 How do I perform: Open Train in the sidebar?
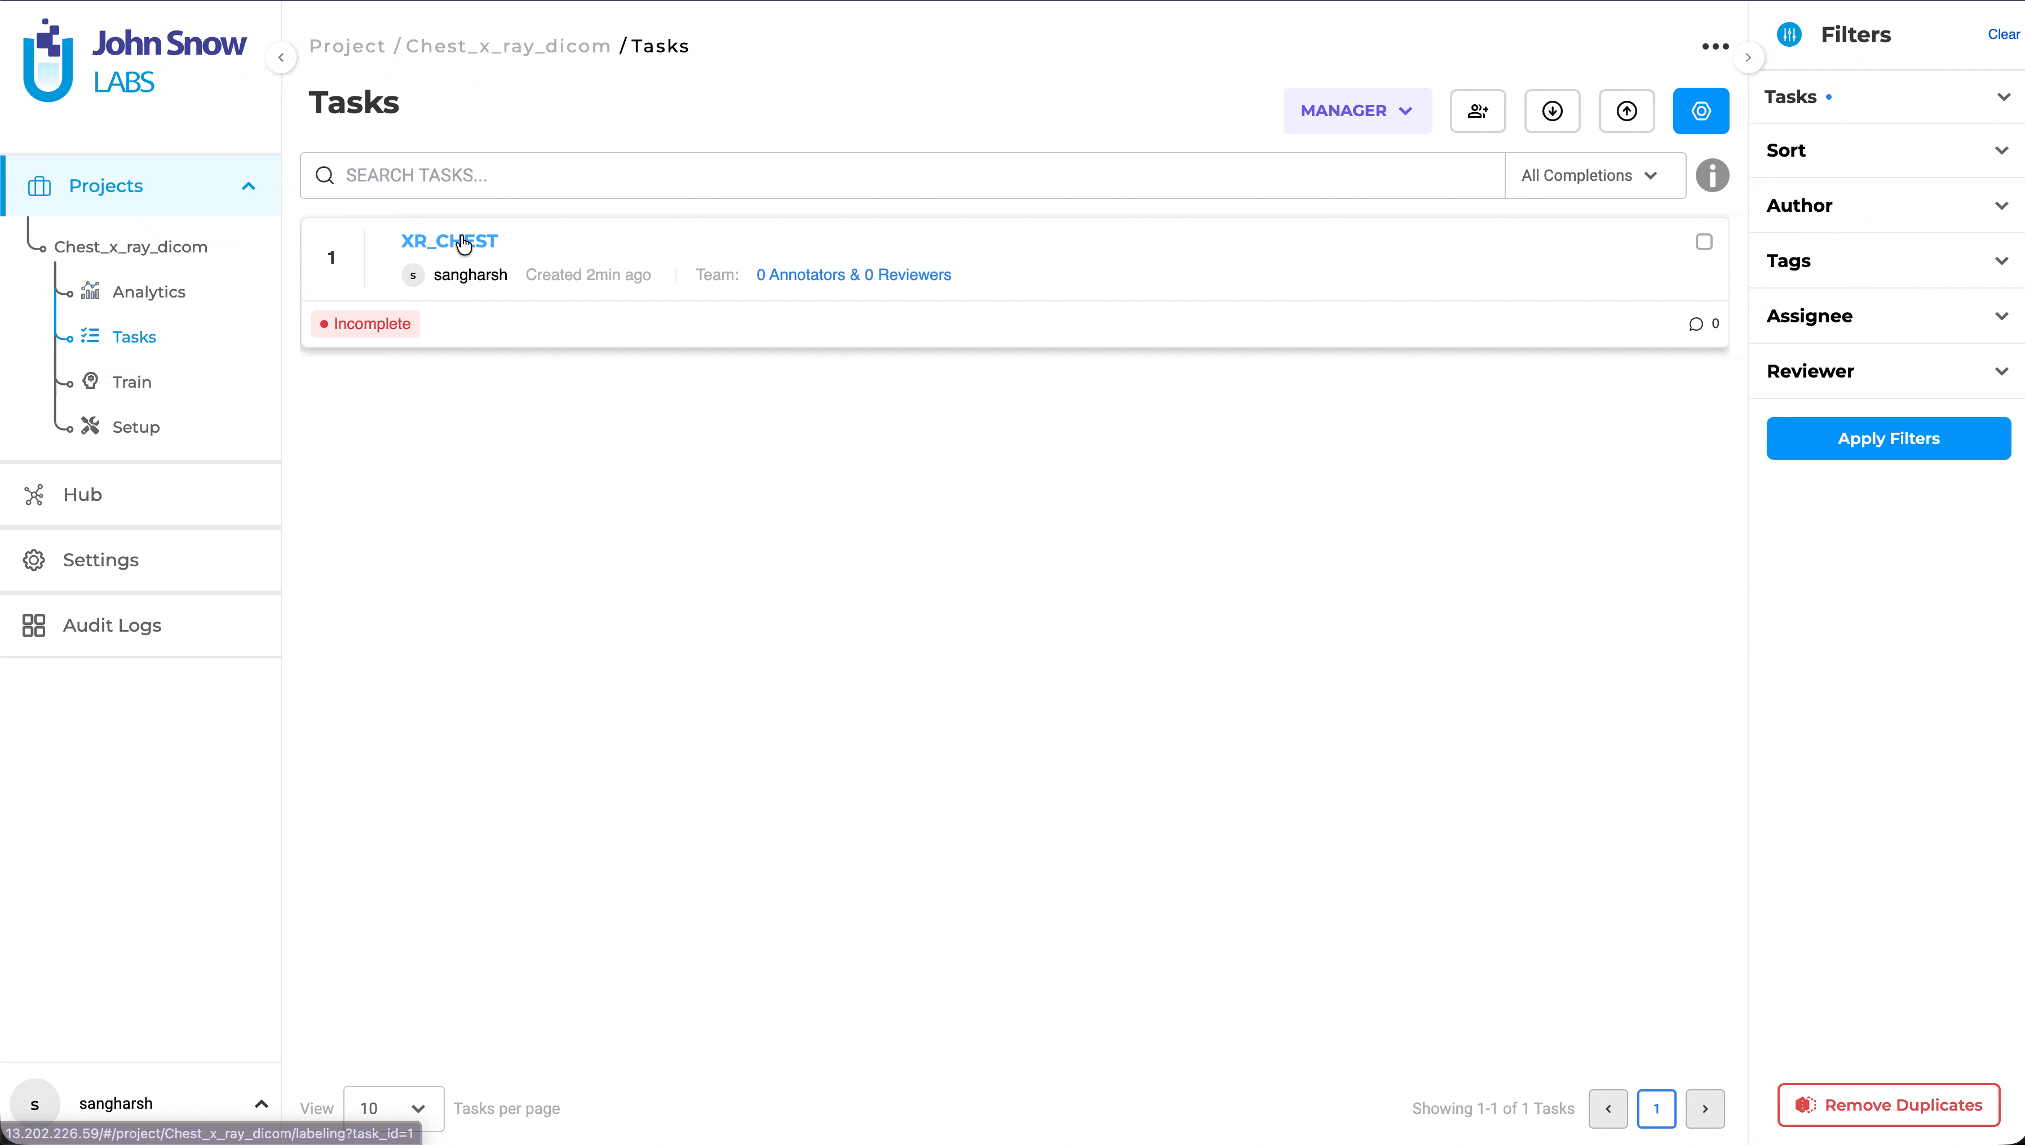point(131,381)
